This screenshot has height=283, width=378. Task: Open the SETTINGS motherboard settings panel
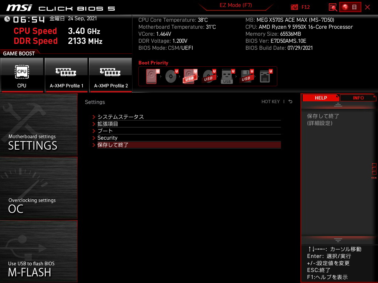pos(38,125)
